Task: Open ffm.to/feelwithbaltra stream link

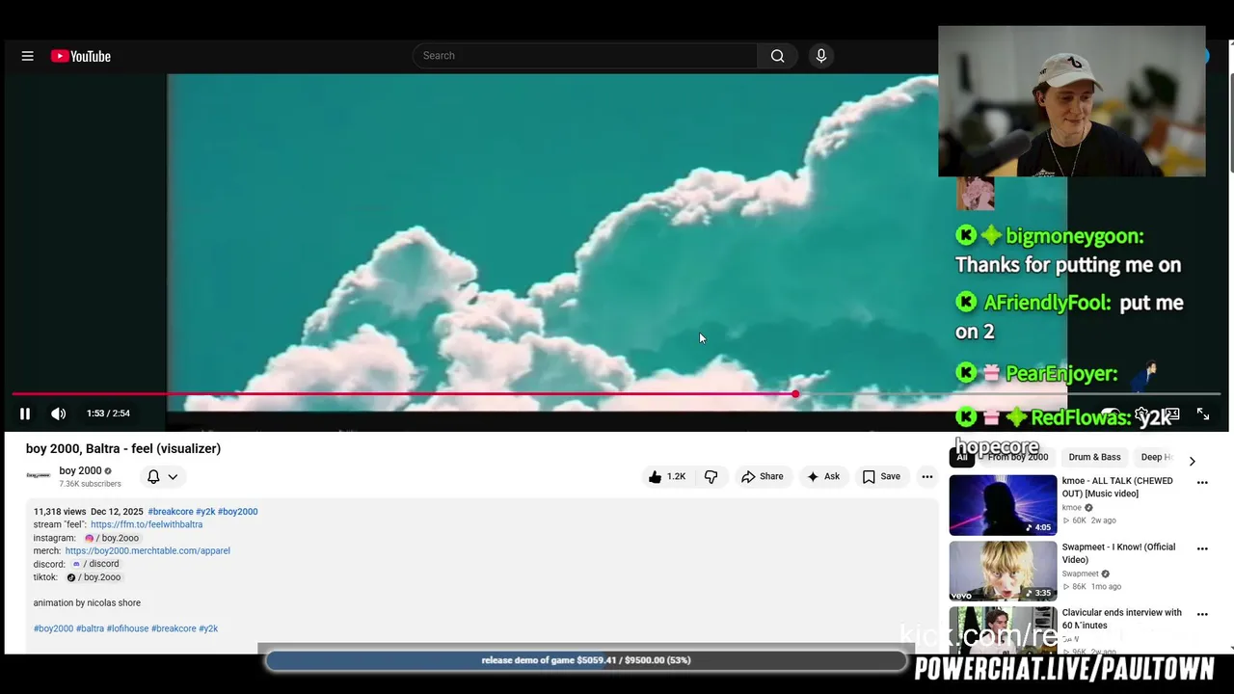Action: [147, 524]
